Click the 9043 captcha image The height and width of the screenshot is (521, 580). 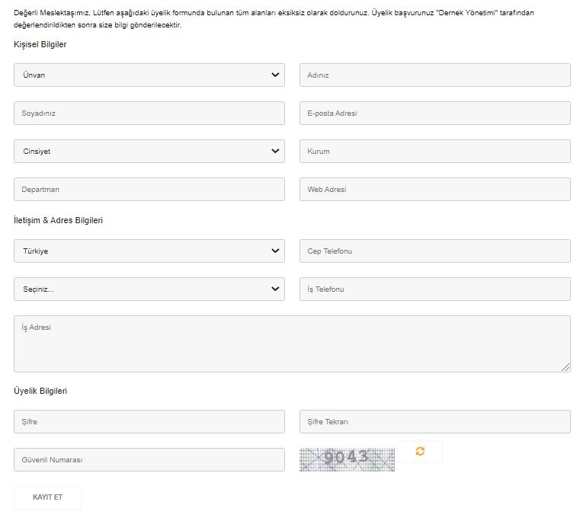[x=347, y=459]
